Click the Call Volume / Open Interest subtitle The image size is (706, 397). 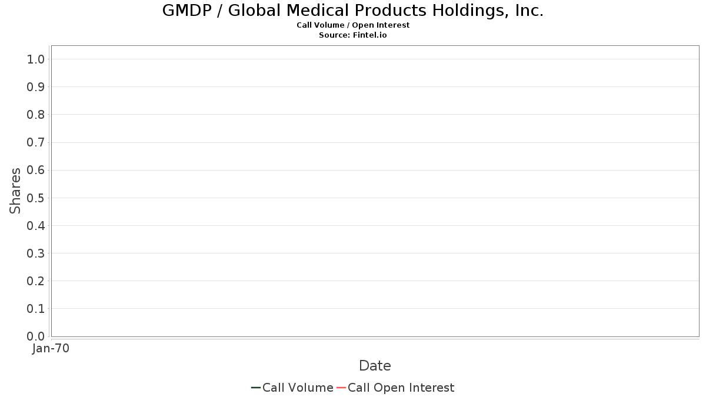pyautogui.click(x=353, y=25)
